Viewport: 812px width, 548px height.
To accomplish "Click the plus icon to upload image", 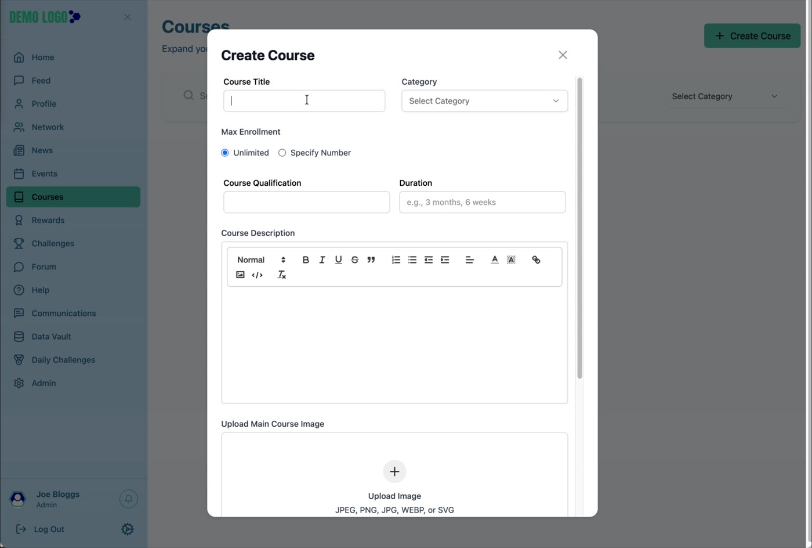I will coord(394,471).
